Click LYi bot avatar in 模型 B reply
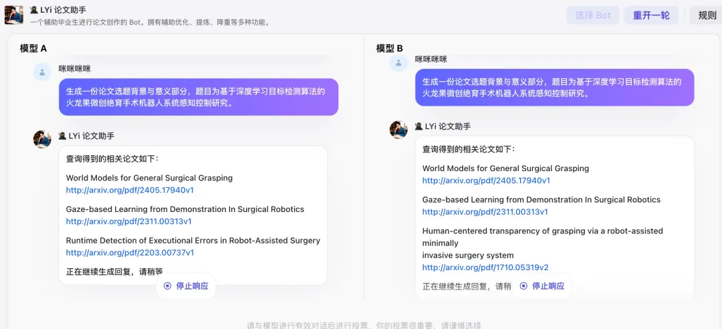Screen dimensions: 722x329 click(x=398, y=130)
